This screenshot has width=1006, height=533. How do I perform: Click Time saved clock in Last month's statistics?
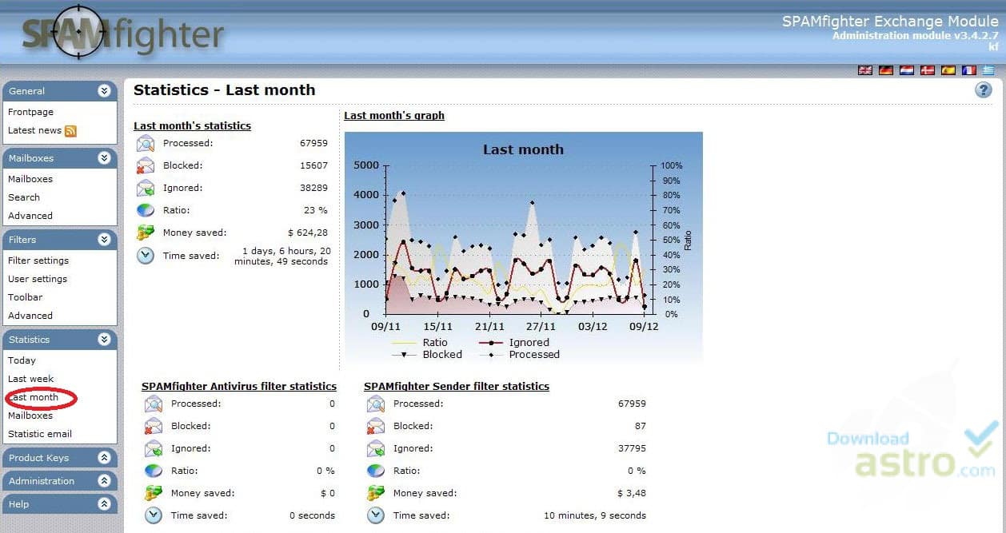(145, 256)
